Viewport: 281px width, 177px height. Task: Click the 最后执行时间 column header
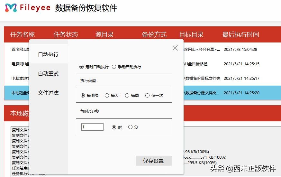coord(241,34)
